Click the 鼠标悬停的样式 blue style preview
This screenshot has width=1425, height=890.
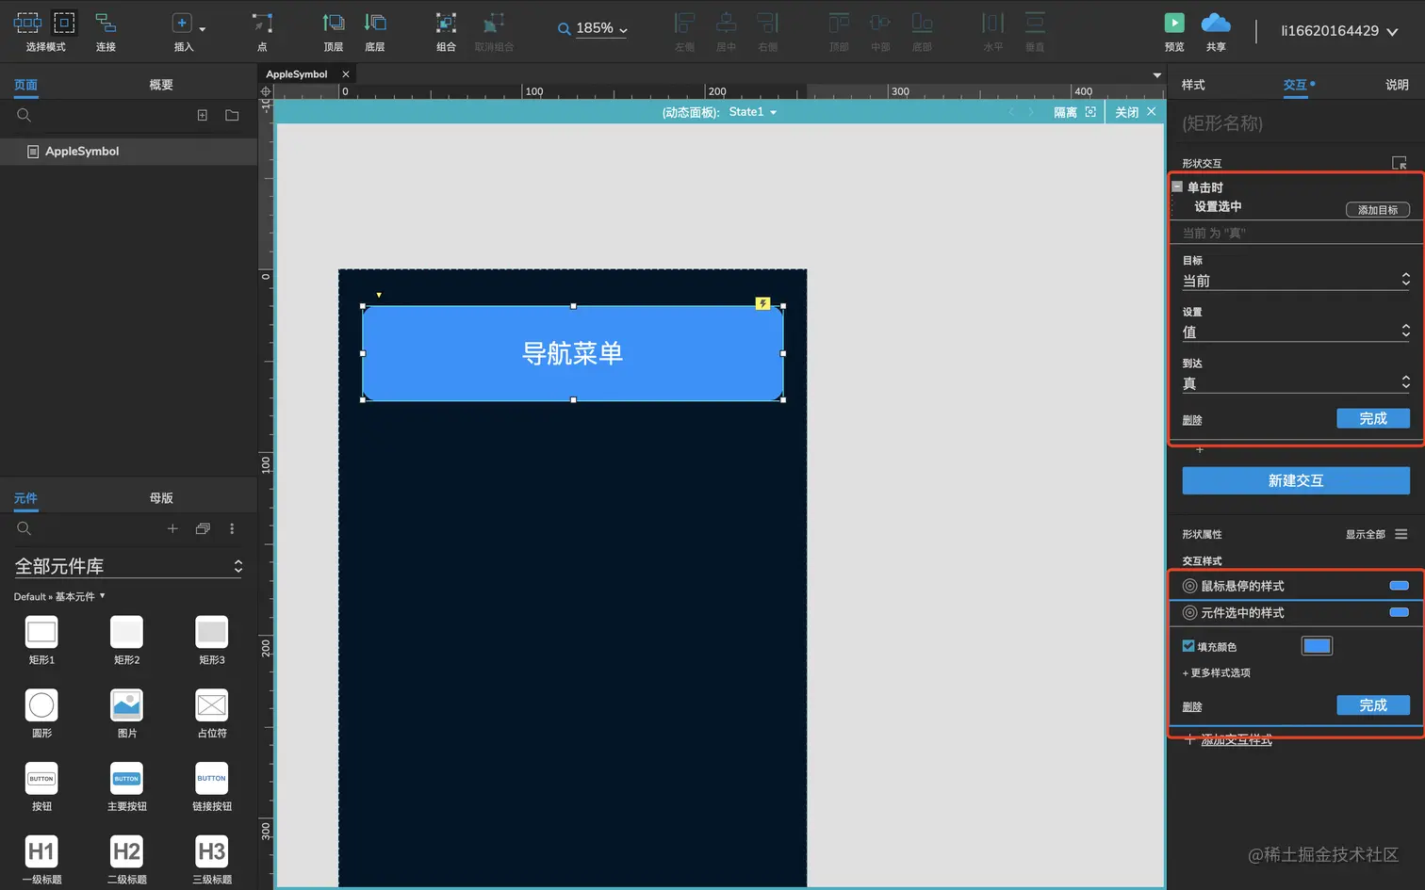[x=1399, y=586]
